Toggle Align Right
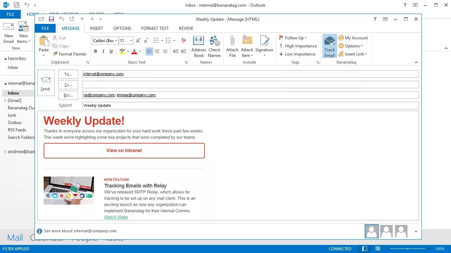 point(165,51)
